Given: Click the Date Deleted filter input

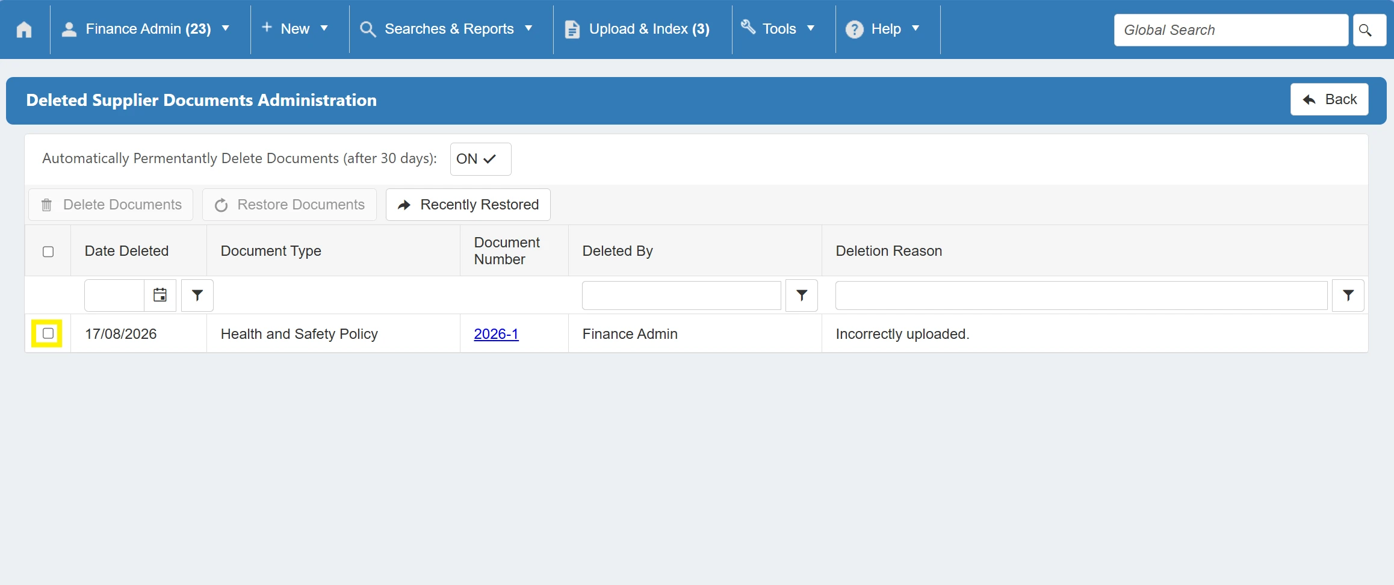Looking at the screenshot, I should click(x=114, y=295).
